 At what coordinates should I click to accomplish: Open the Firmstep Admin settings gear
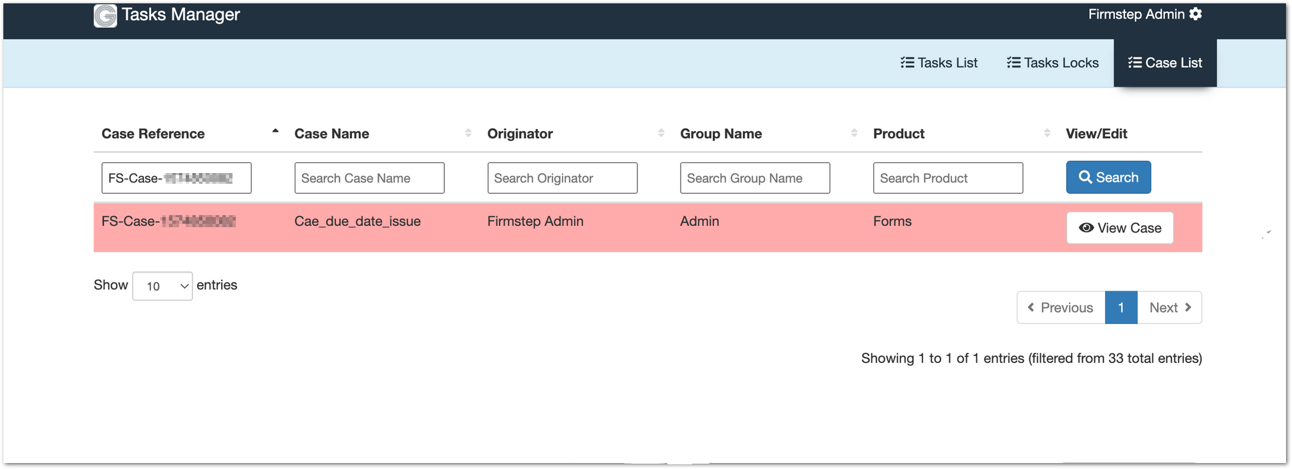1196,14
